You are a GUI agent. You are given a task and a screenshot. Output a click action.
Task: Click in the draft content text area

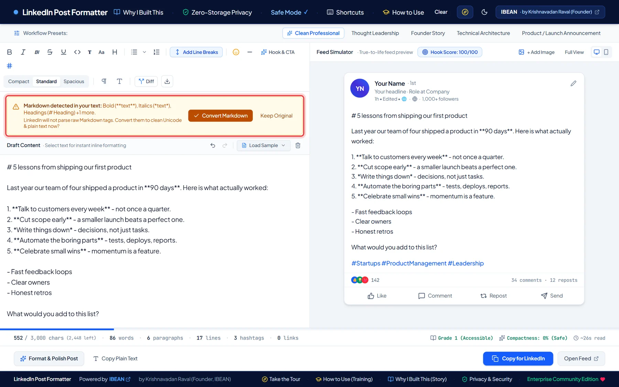[155, 241]
